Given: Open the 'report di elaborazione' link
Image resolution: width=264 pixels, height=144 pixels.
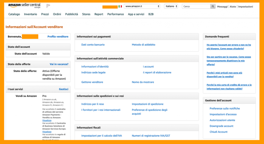Looking at the screenshot, I should 157,73.
